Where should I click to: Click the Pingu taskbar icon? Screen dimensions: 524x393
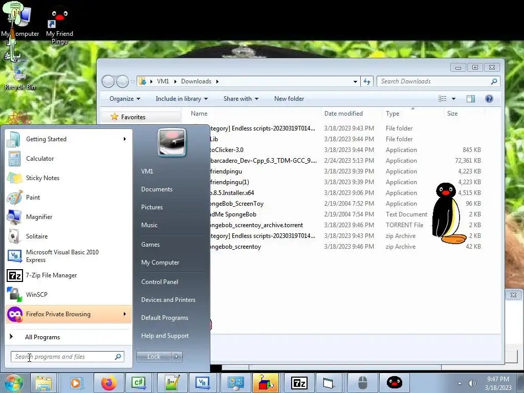point(395,383)
